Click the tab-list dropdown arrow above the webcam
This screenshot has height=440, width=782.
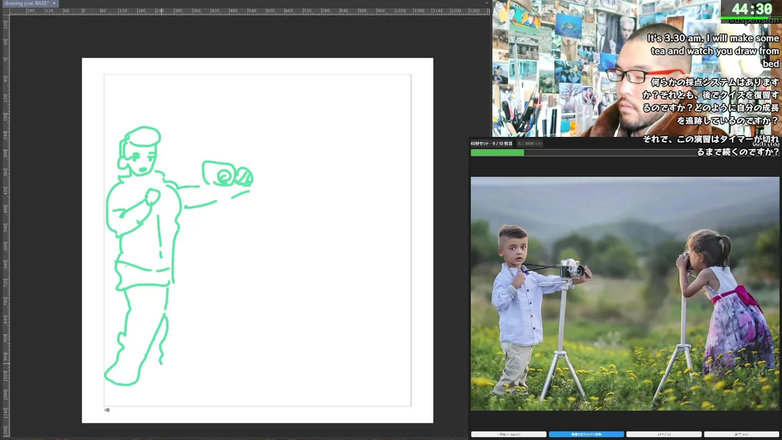pyautogui.click(x=486, y=3)
